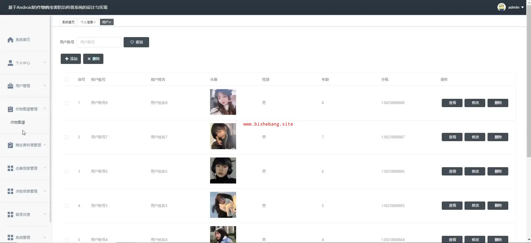Collapse the 作物图谱管理 menu chevron
Screen dimensions: 531x243
(45, 108)
